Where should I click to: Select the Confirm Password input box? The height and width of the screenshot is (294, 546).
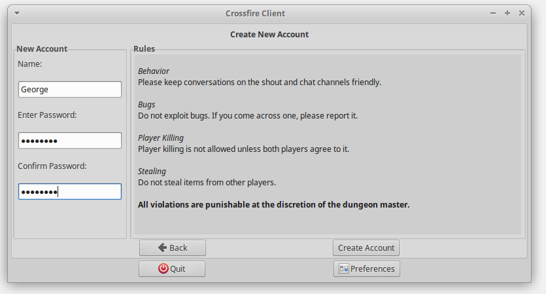click(x=70, y=191)
